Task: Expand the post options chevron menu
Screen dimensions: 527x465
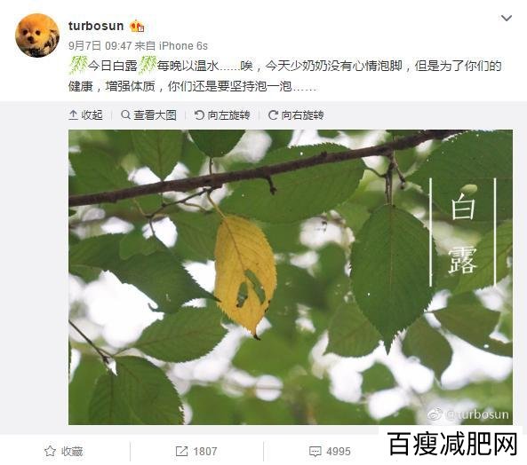Action: pos(507,18)
